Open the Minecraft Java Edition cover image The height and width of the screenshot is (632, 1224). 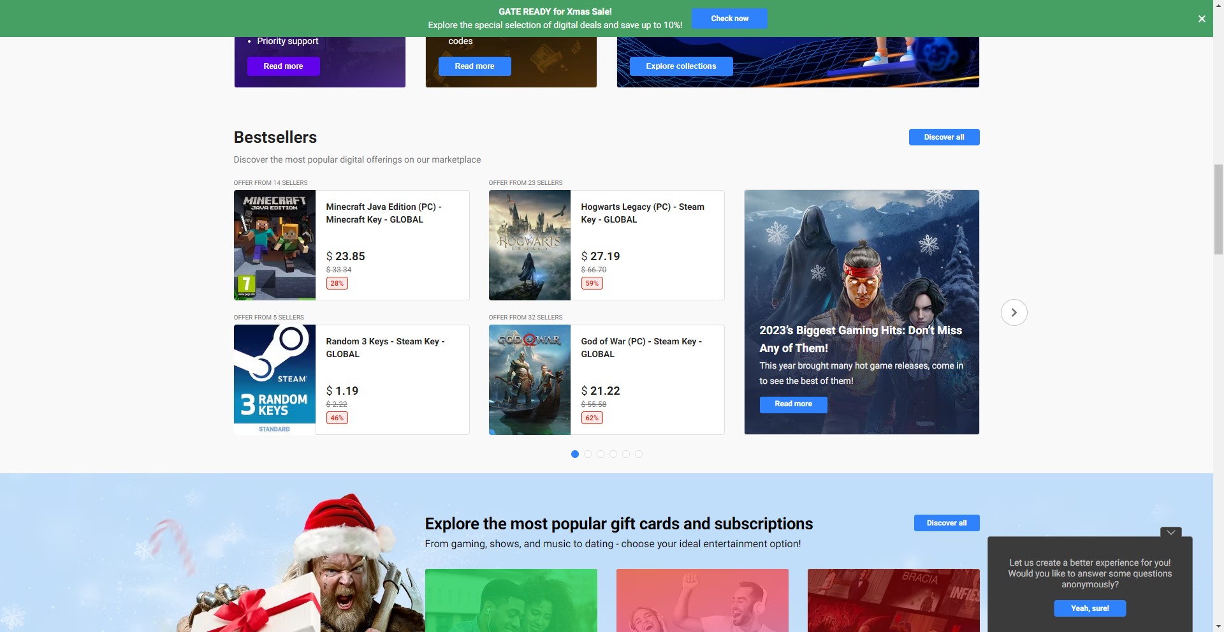[x=275, y=245]
